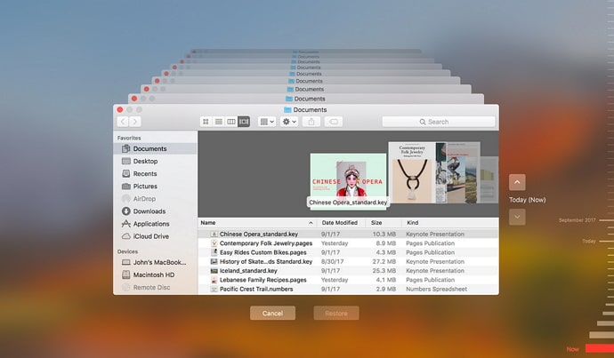Select Documents in the sidebar
The image size is (614, 358).
(x=155, y=148)
